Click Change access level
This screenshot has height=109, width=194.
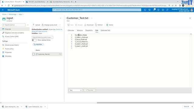(49, 25)
